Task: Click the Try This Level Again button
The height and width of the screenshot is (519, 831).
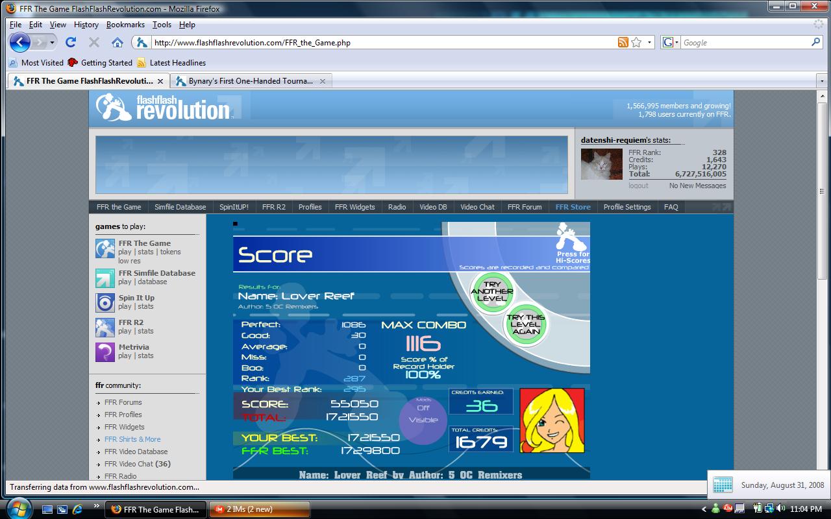Action: [x=525, y=324]
